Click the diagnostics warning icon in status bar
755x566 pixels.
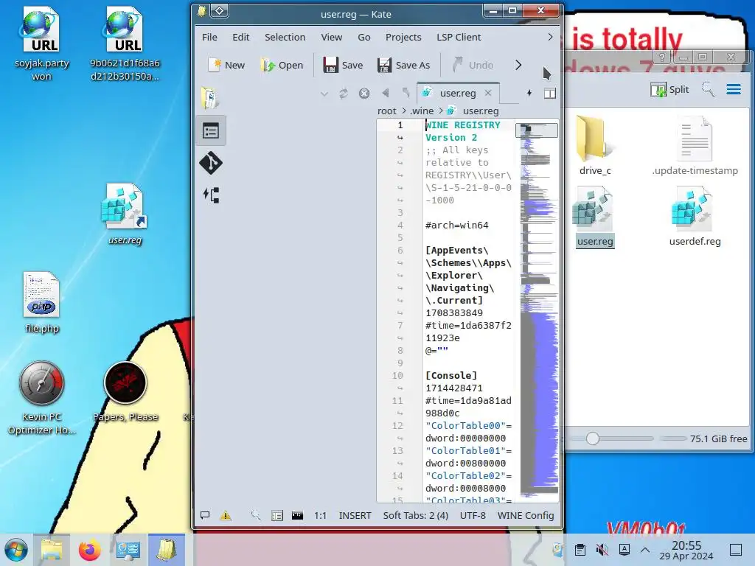click(x=226, y=516)
